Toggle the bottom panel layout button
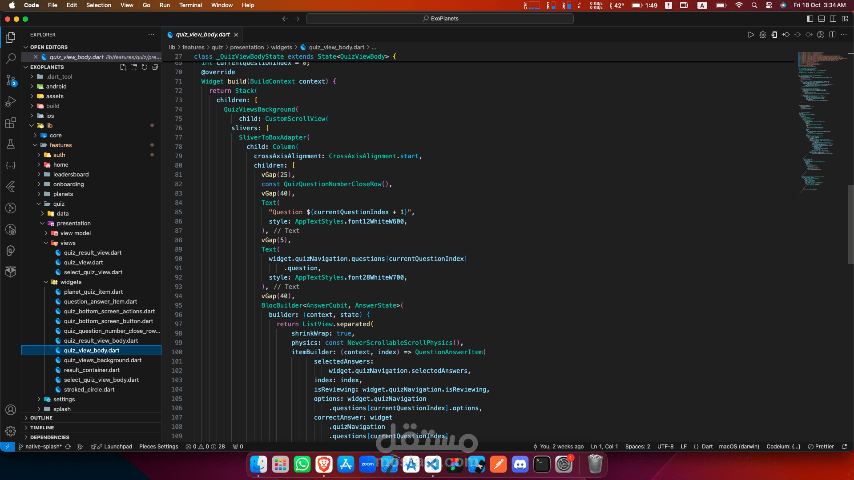The width and height of the screenshot is (854, 480). pos(822,19)
